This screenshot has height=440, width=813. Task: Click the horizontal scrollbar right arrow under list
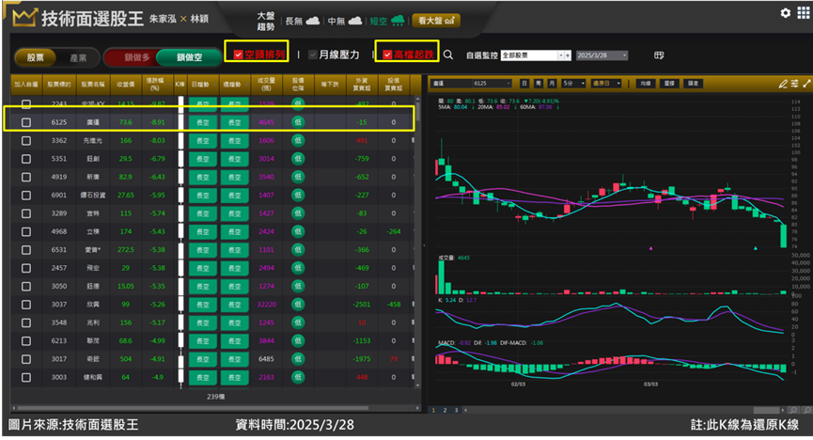417,408
